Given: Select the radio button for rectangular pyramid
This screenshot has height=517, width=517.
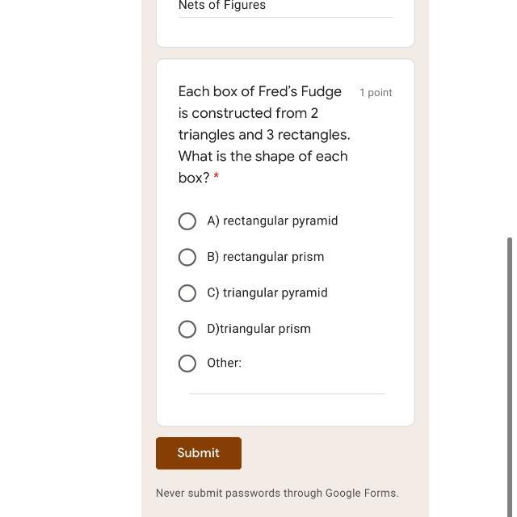Looking at the screenshot, I should [187, 221].
